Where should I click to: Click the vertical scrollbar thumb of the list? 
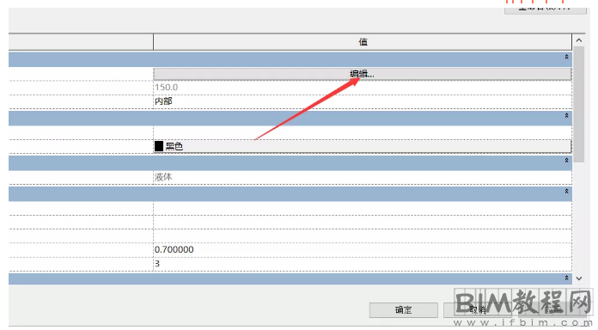click(579, 105)
